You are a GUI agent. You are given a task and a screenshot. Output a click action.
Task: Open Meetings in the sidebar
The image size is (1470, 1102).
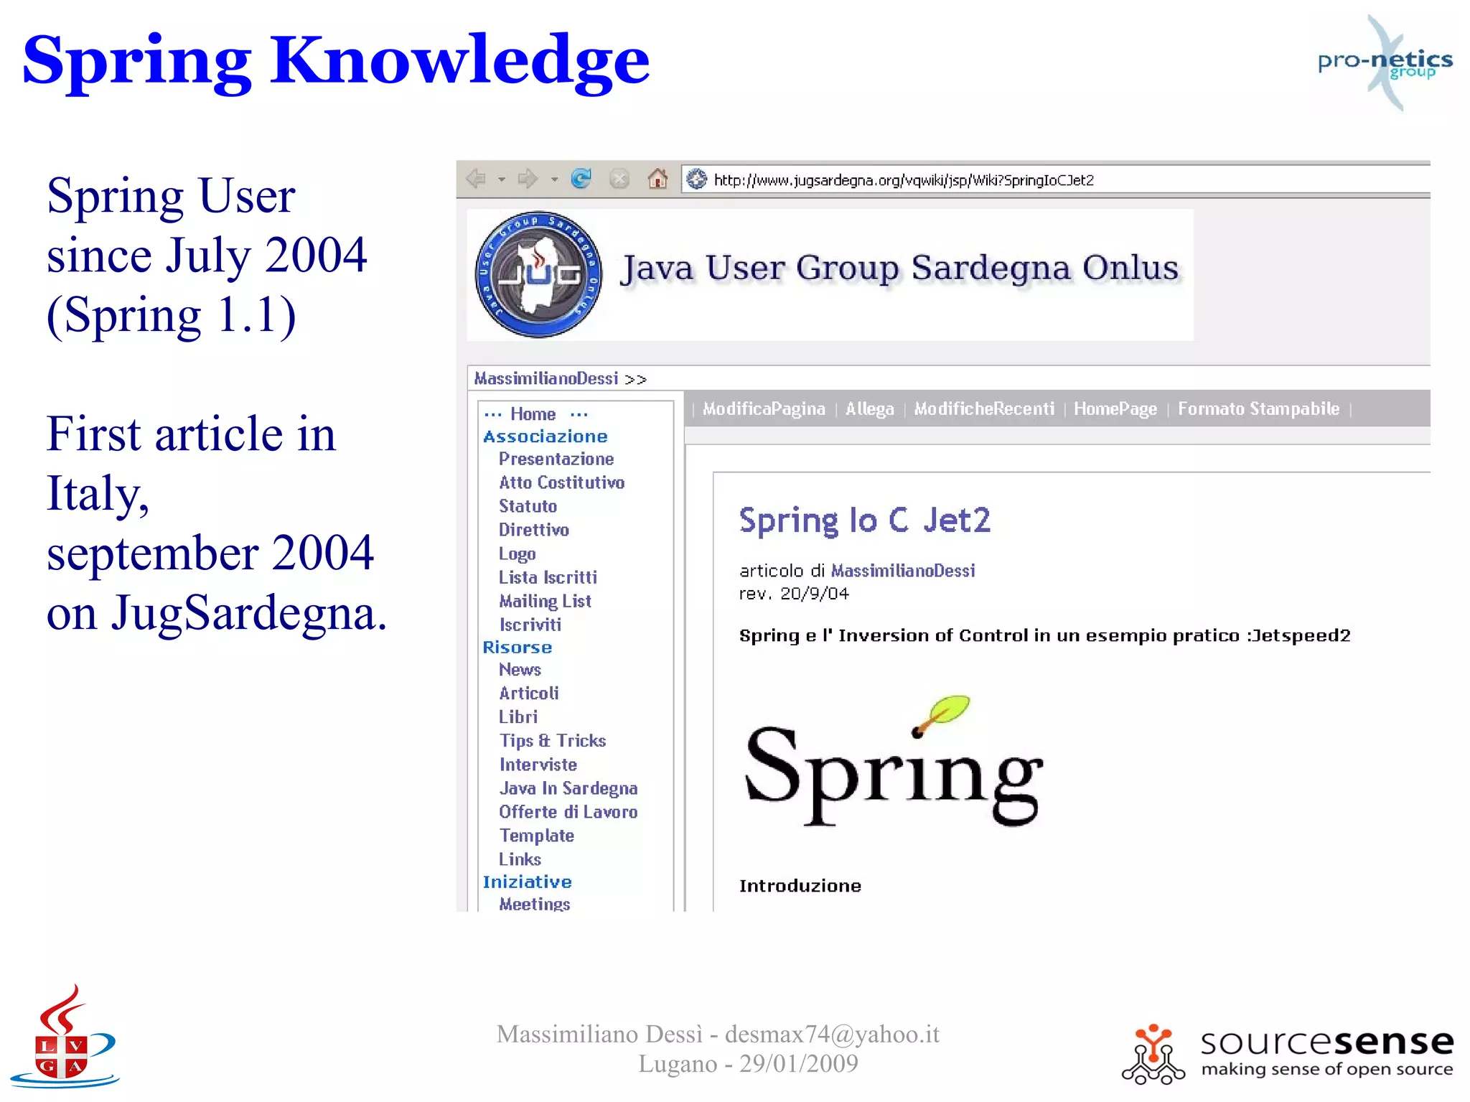[x=534, y=904]
